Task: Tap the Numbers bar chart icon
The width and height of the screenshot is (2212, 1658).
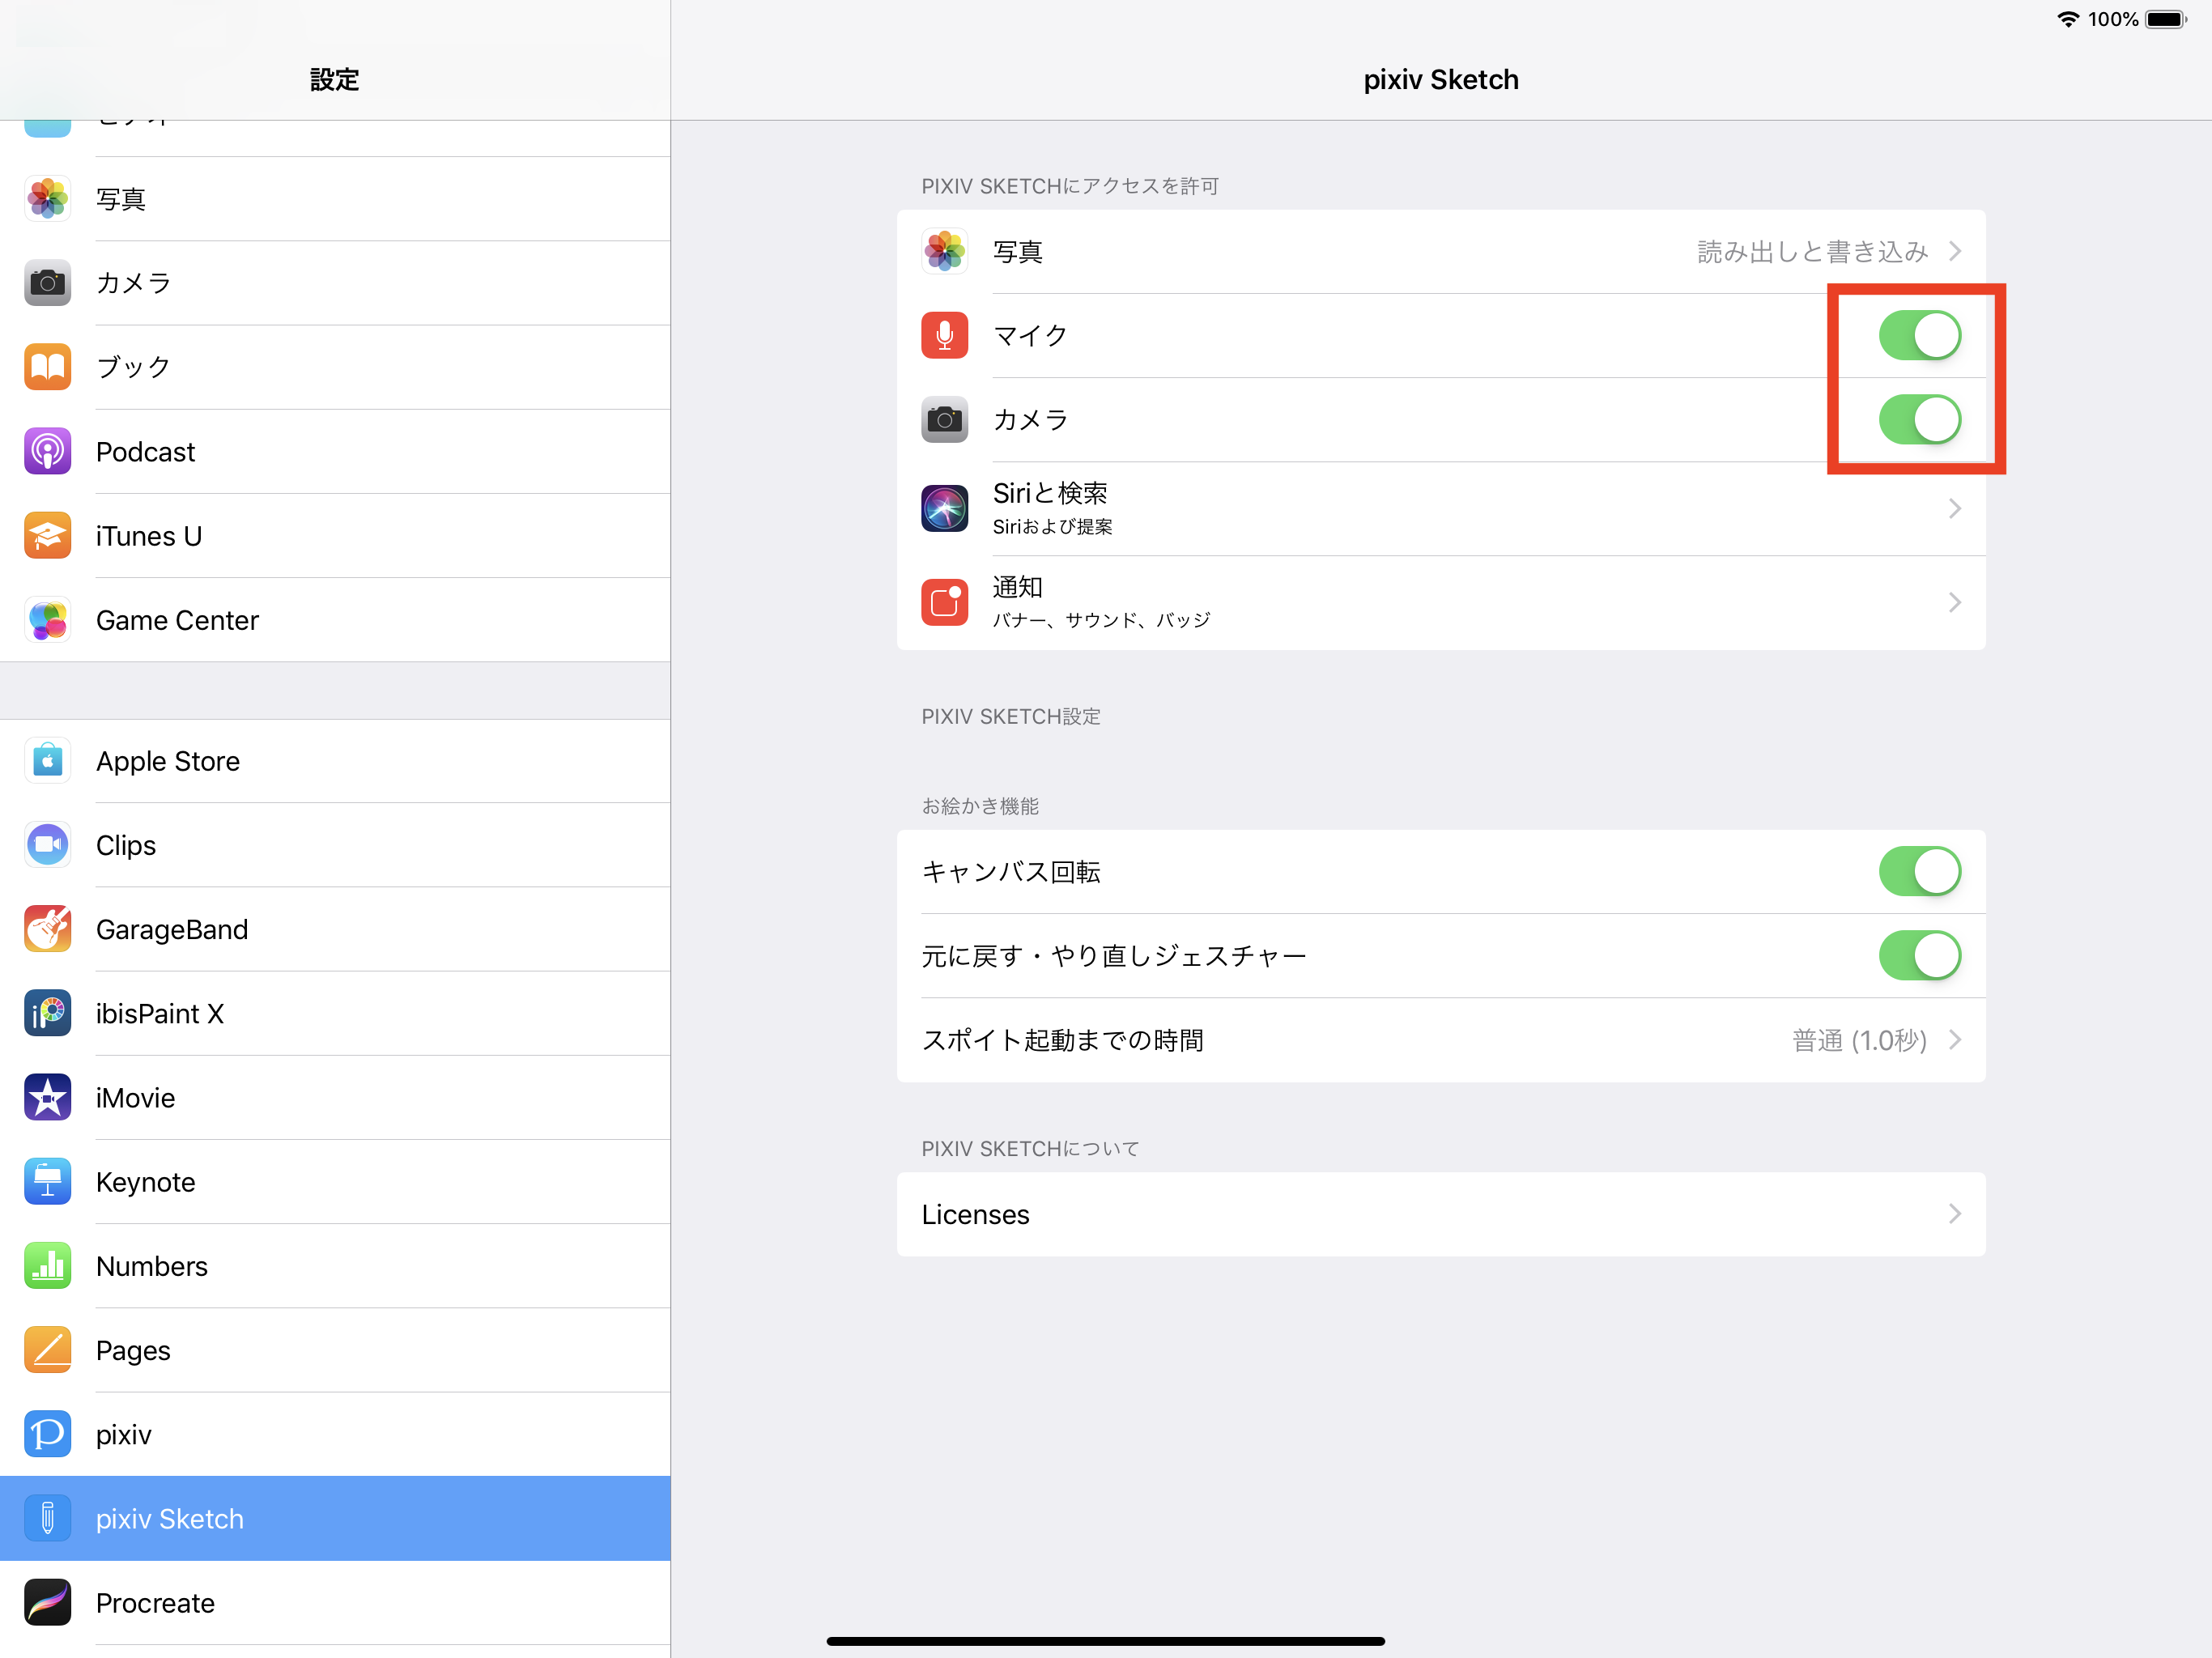Action: pyautogui.click(x=47, y=1265)
